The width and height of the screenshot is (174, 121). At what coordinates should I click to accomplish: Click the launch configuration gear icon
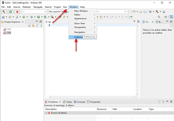pos(128,12)
